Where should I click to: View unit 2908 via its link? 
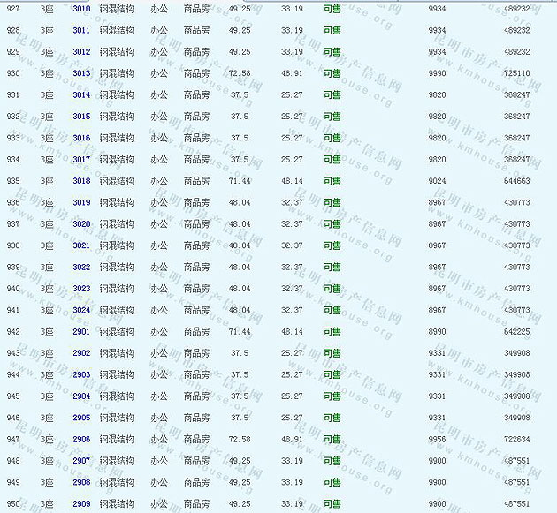[x=81, y=482]
